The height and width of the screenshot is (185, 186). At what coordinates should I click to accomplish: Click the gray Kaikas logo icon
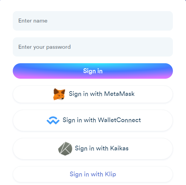(x=65, y=149)
